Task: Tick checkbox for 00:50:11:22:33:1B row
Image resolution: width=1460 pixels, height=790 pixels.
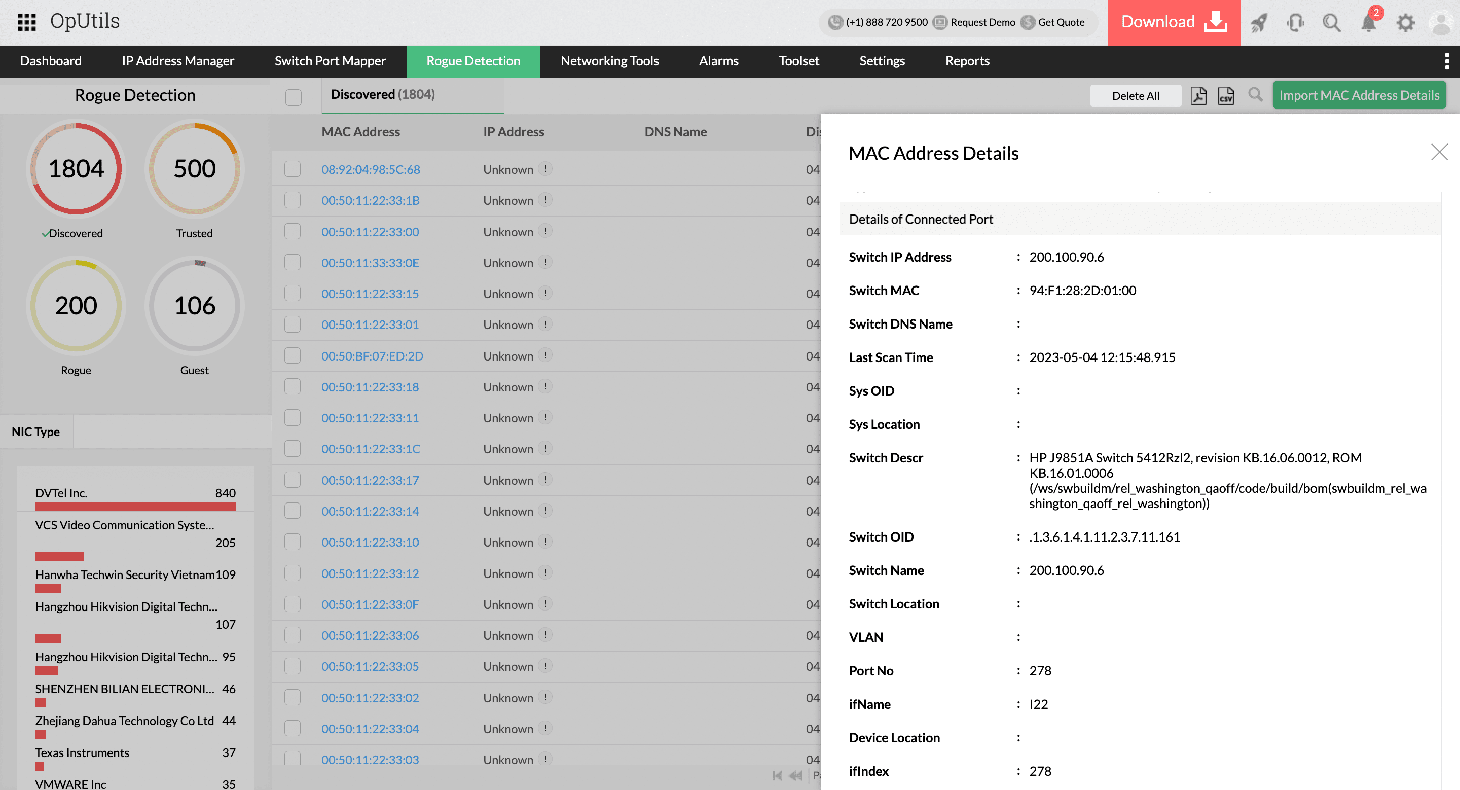Action: point(293,200)
